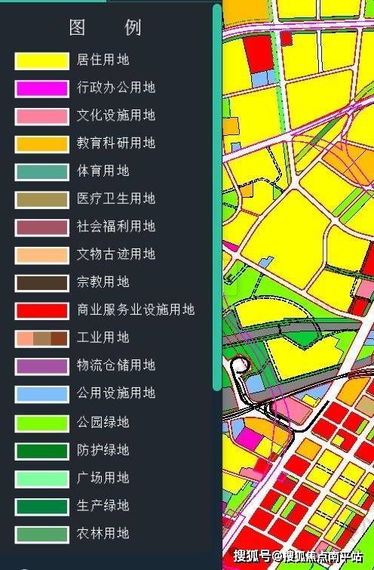This screenshot has width=374, height=570.
Task: Click the 广场用地 legend label
Action: (103, 478)
